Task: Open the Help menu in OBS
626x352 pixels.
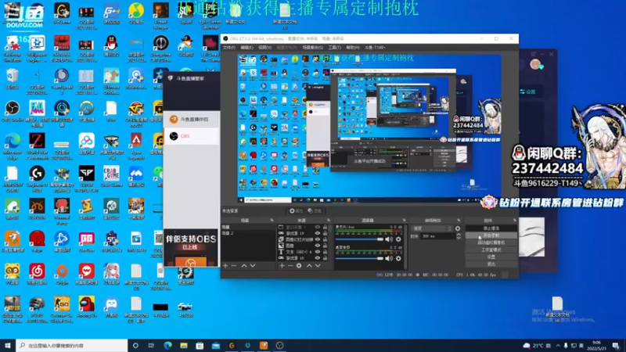Action: [x=353, y=48]
